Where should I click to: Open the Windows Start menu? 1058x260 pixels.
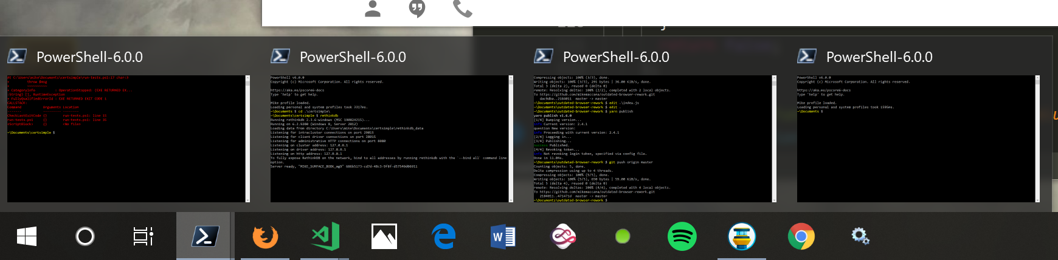point(27,236)
